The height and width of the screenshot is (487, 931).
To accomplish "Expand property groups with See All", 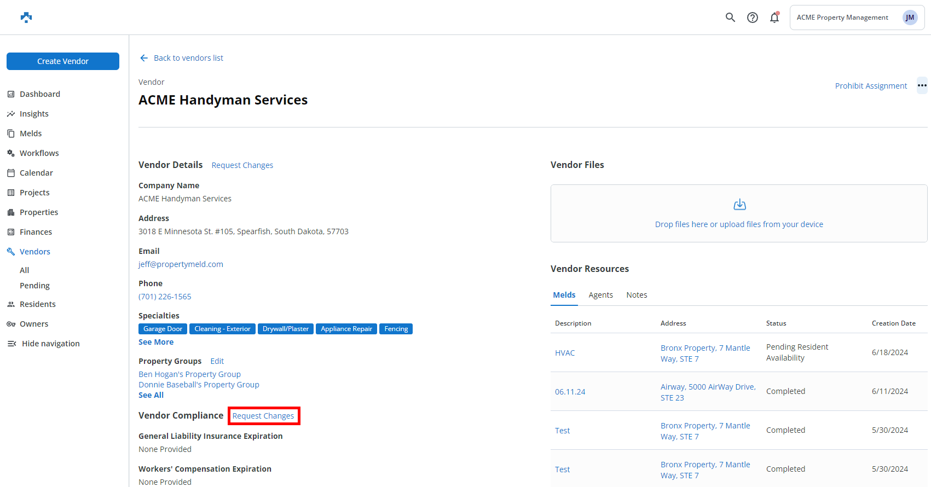I will 151,395.
